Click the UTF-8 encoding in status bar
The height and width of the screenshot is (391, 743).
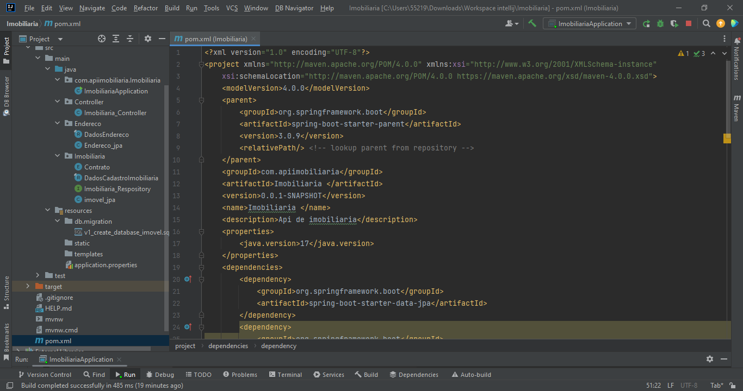pos(689,386)
